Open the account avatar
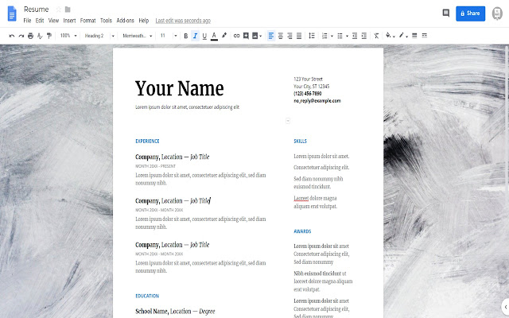The width and height of the screenshot is (509, 318). [x=497, y=14]
